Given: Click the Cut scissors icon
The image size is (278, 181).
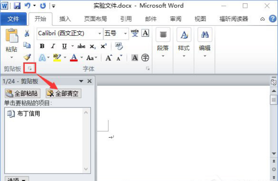Looking at the screenshot, I should pyautogui.click(x=27, y=33).
